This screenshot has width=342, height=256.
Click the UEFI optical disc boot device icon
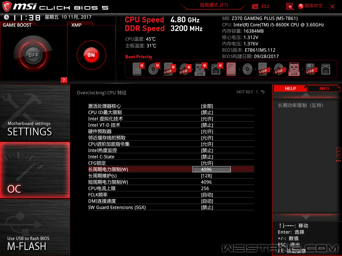(x=154, y=69)
